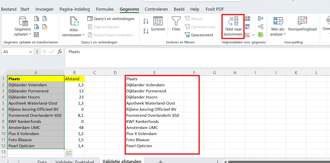
Task: Click cell with value 8,1
Action: click(74, 115)
